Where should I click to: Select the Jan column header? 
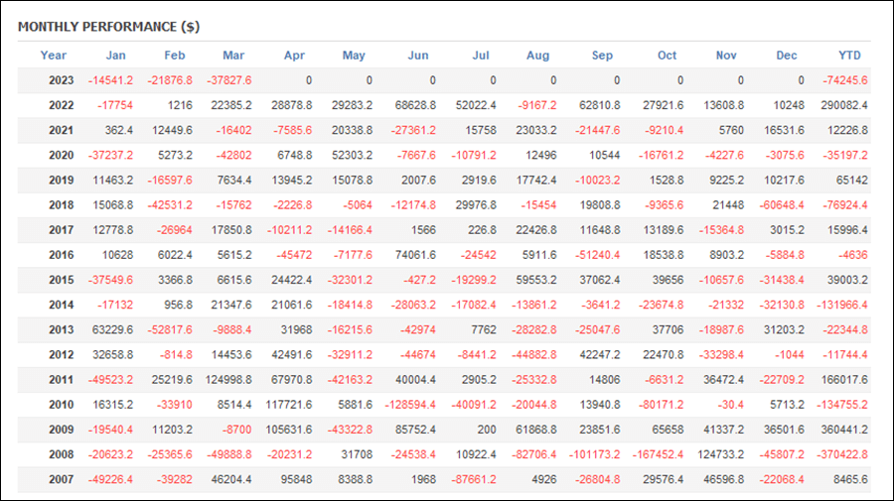116,56
